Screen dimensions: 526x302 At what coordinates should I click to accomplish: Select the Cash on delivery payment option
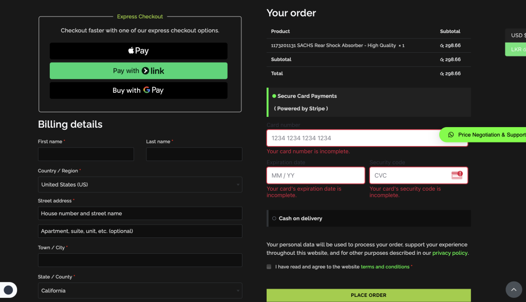(274, 218)
